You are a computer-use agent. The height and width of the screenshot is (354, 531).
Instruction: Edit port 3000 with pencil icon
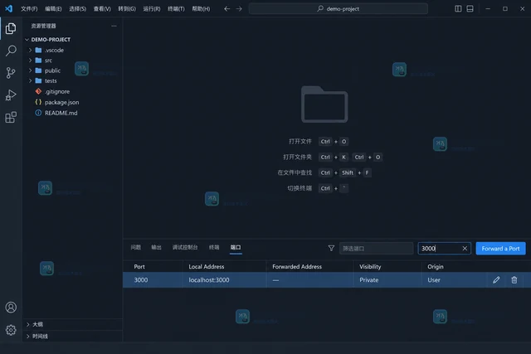click(x=496, y=280)
